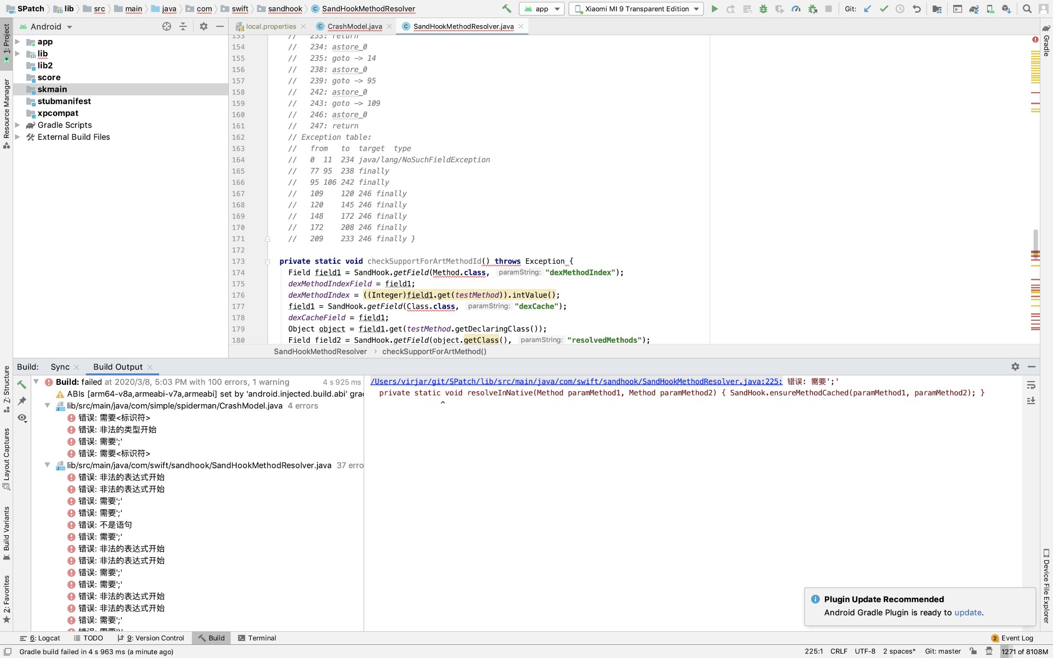
Task: Open Xiaomi MI 9 device selector dropdown
Action: pos(636,9)
